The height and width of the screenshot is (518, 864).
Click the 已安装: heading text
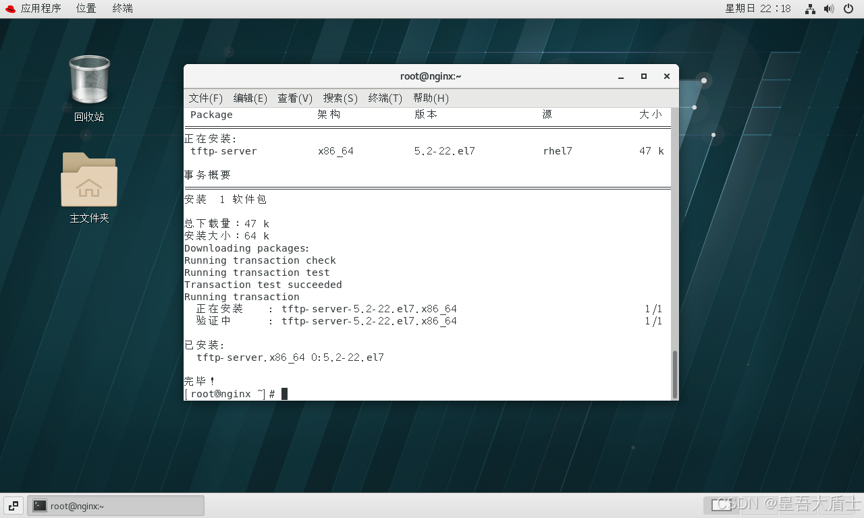(x=205, y=345)
